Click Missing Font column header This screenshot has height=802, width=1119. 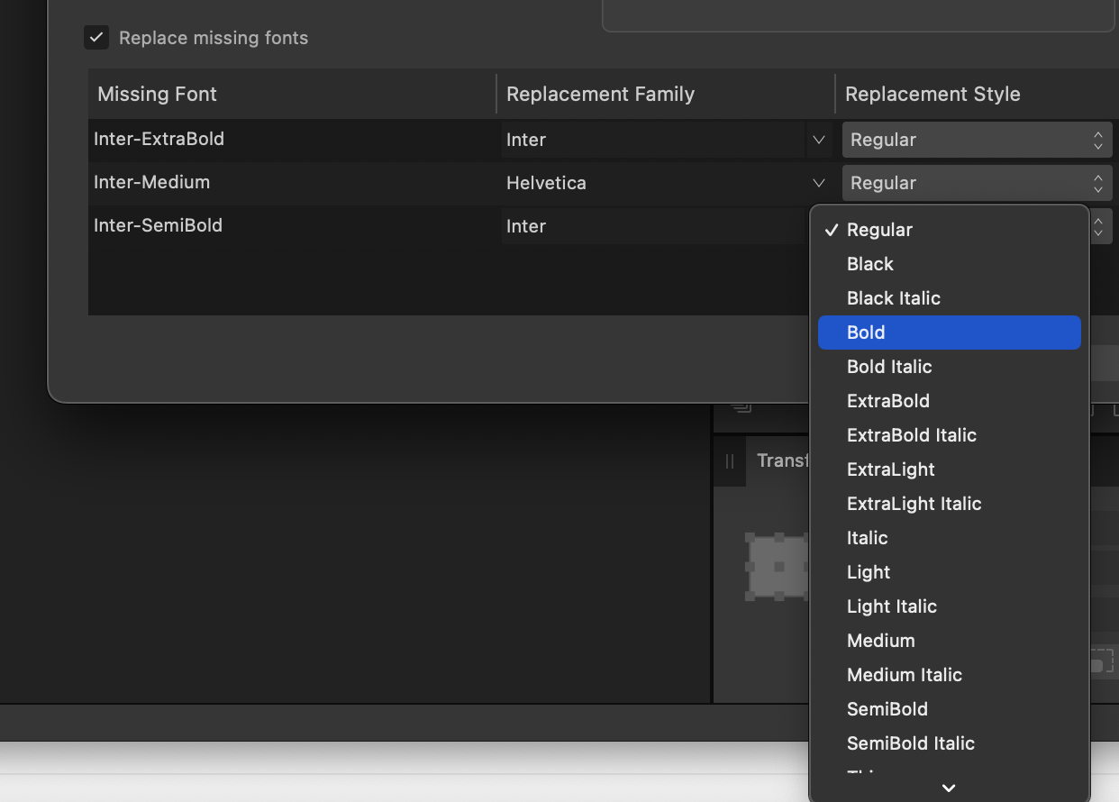[292, 94]
